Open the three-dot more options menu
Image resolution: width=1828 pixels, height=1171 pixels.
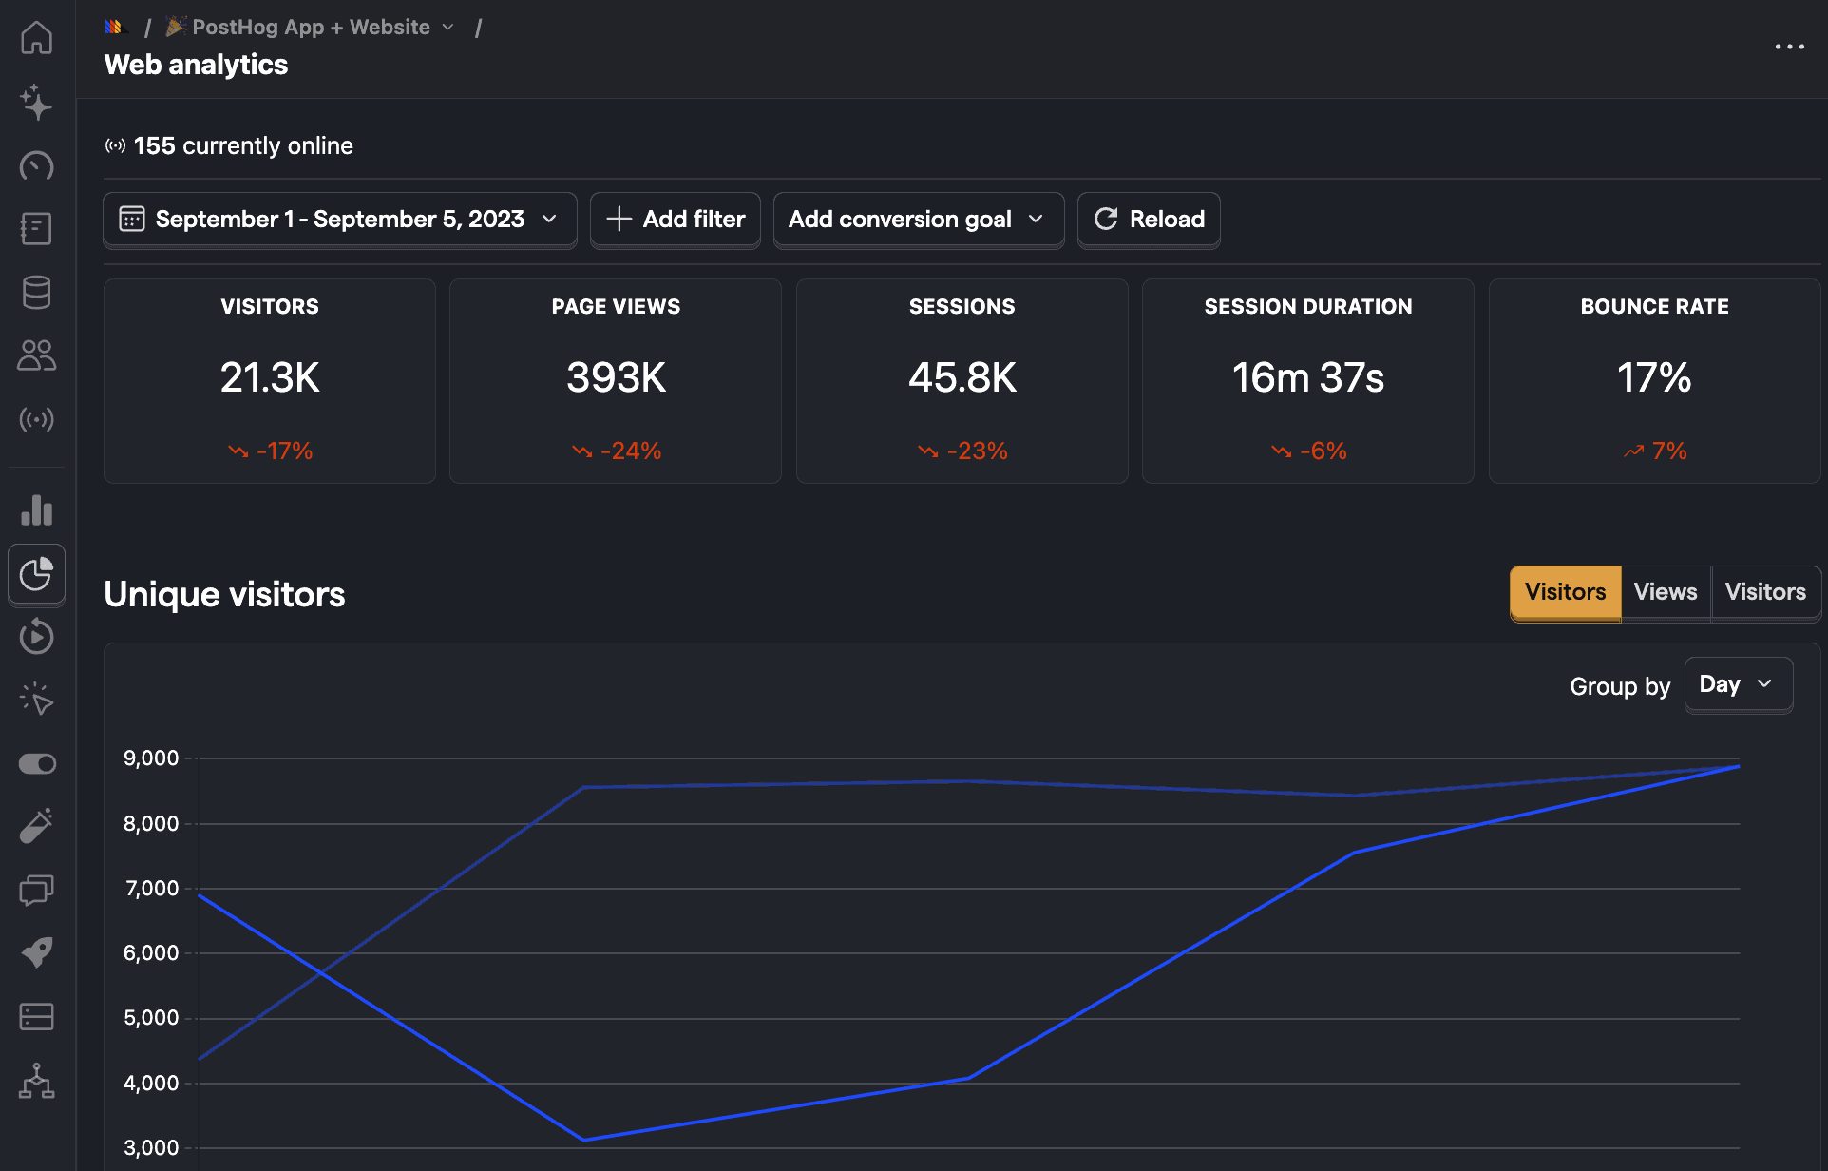(1789, 47)
